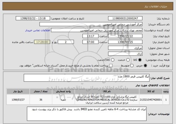Select the کالا/خدمت radio button

pyautogui.click(x=112, y=60)
